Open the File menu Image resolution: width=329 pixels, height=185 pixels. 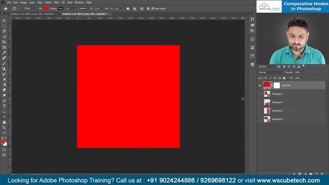click(x=9, y=3)
